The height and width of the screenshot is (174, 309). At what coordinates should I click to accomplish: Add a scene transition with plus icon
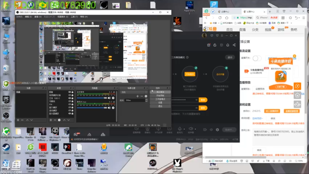(138, 96)
